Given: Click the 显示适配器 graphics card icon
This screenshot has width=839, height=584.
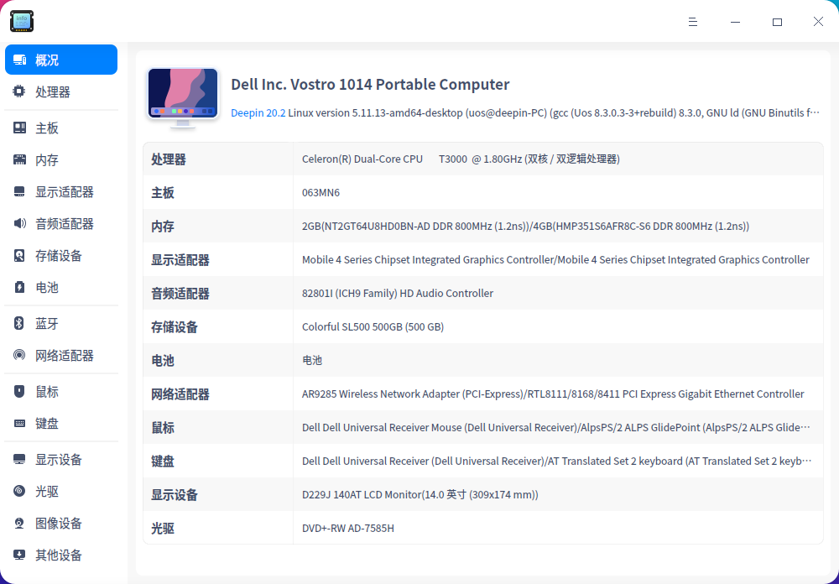Looking at the screenshot, I should pos(19,191).
